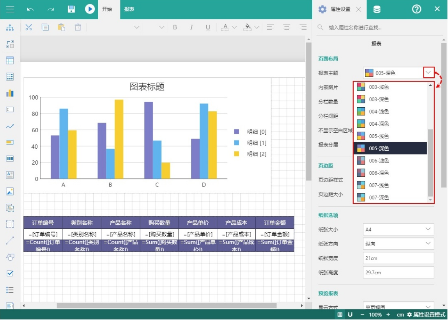Select the Barcode control
The width and height of the screenshot is (448, 320).
coord(10,159)
